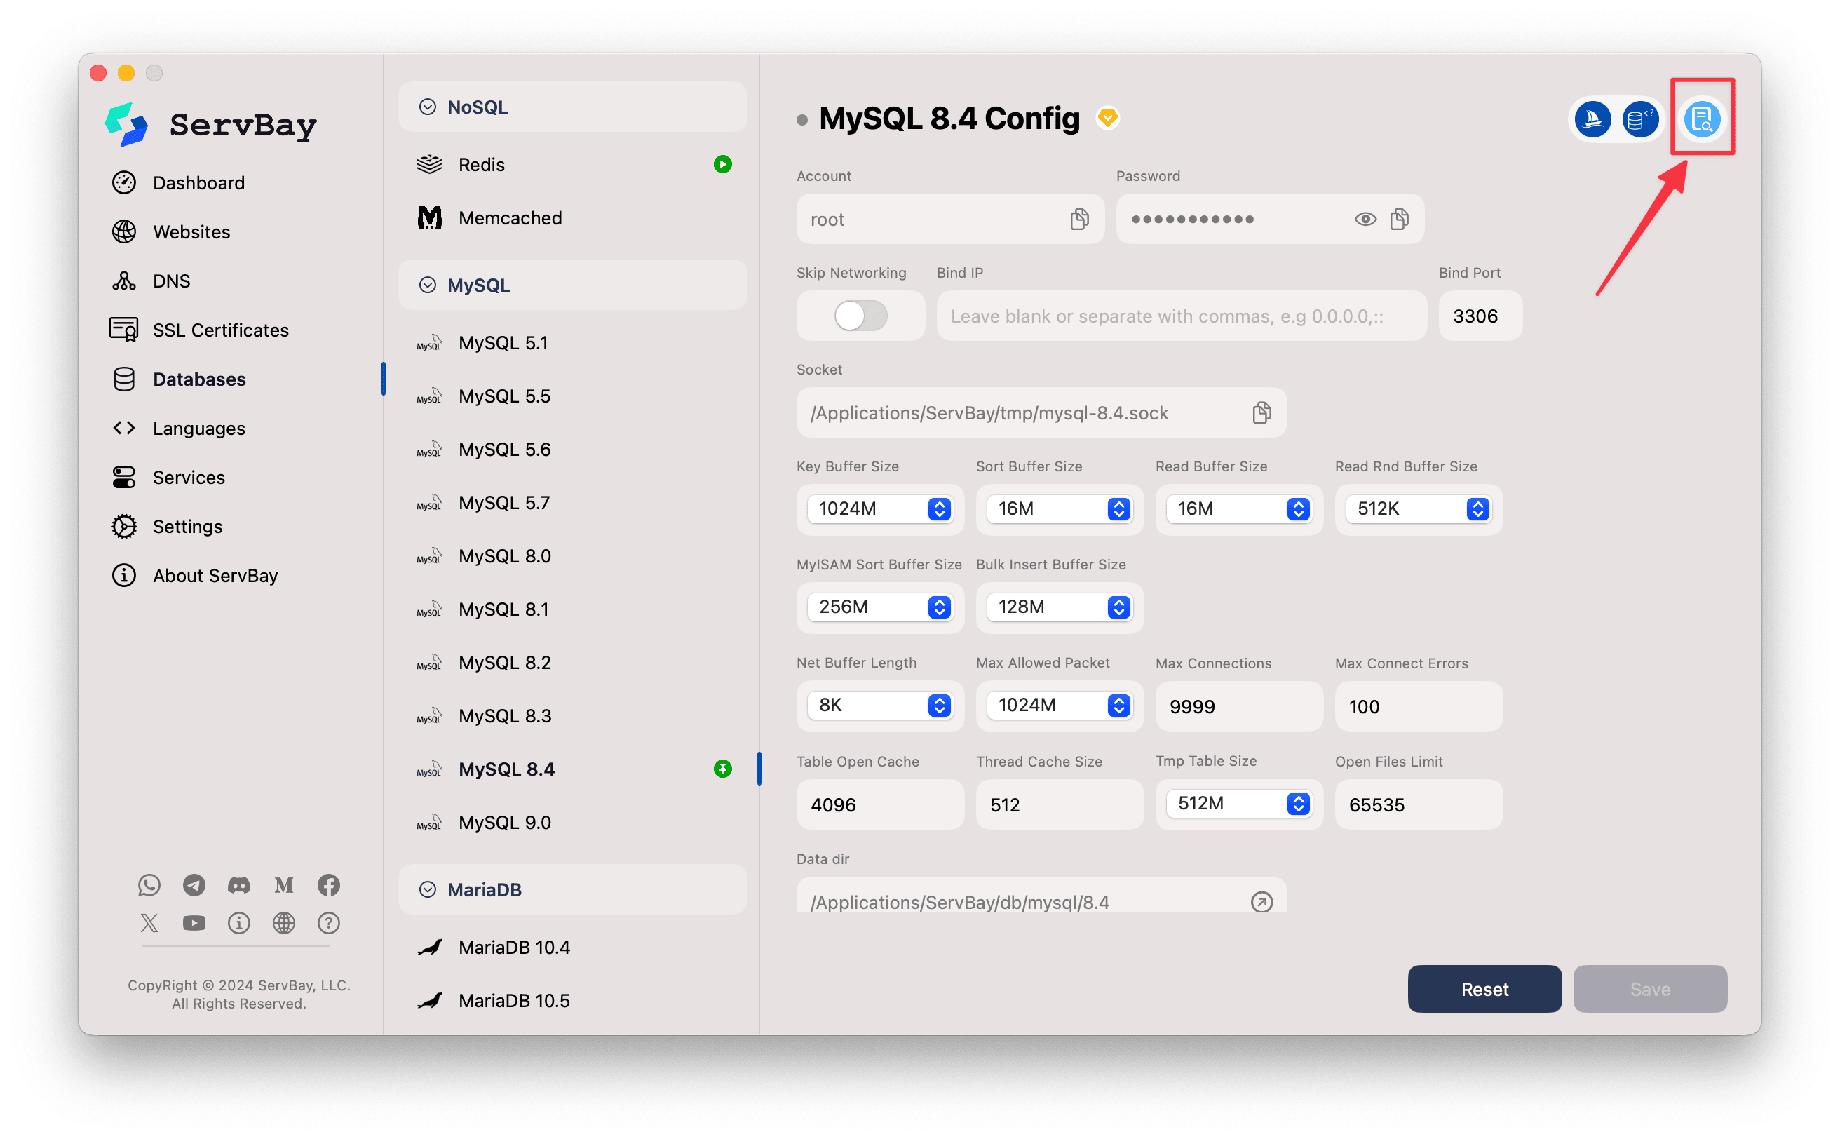Go to the Dashboard panel
The height and width of the screenshot is (1139, 1840).
click(198, 182)
